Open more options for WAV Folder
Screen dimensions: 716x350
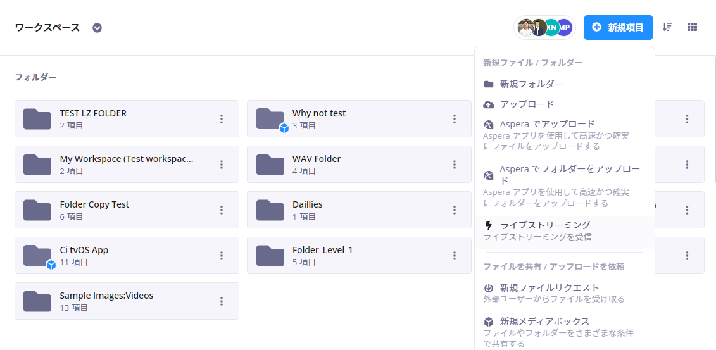coord(455,165)
